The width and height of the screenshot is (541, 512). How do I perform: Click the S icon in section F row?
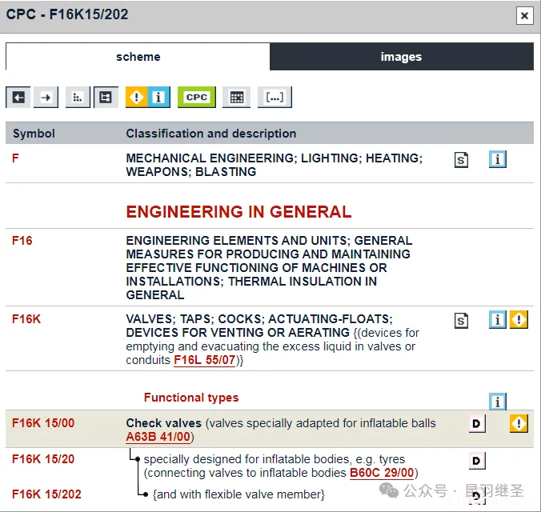pos(462,160)
